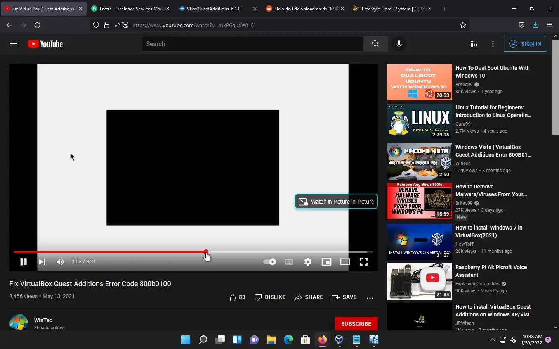The image size is (559, 349).
Task: Like the video (83 likes)
Action: tap(237, 297)
